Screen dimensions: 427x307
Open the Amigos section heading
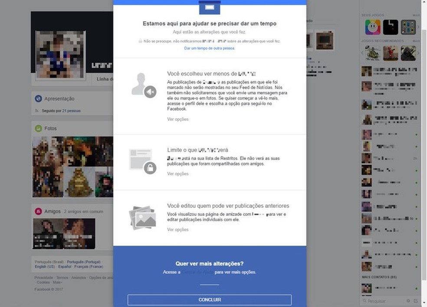(x=53, y=211)
